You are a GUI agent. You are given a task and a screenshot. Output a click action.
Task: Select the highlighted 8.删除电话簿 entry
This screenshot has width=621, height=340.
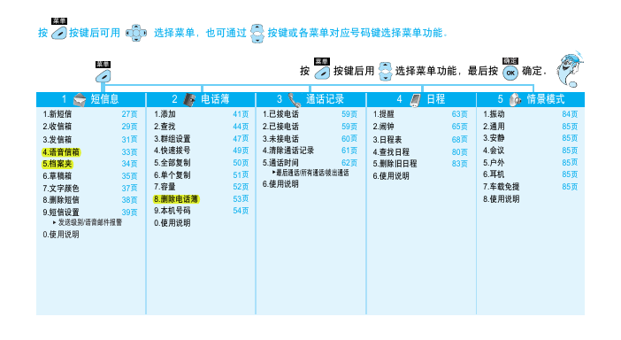point(176,199)
